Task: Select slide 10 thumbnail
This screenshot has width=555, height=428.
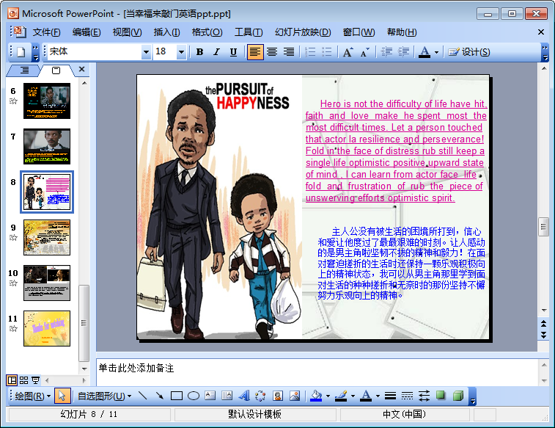Action: click(47, 283)
